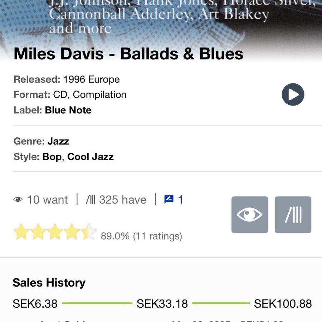322x322 pixels.
Task: View the lowest sale price SEK6.38
Action: coord(35,304)
